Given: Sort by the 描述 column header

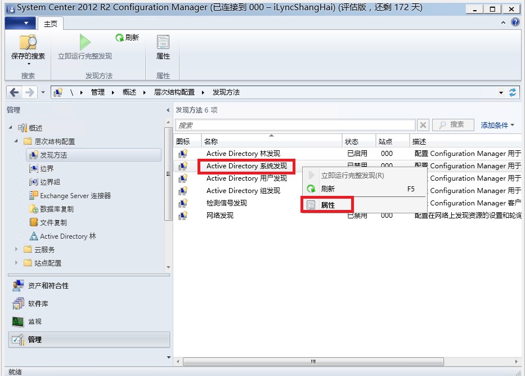Looking at the screenshot, I should point(465,141).
